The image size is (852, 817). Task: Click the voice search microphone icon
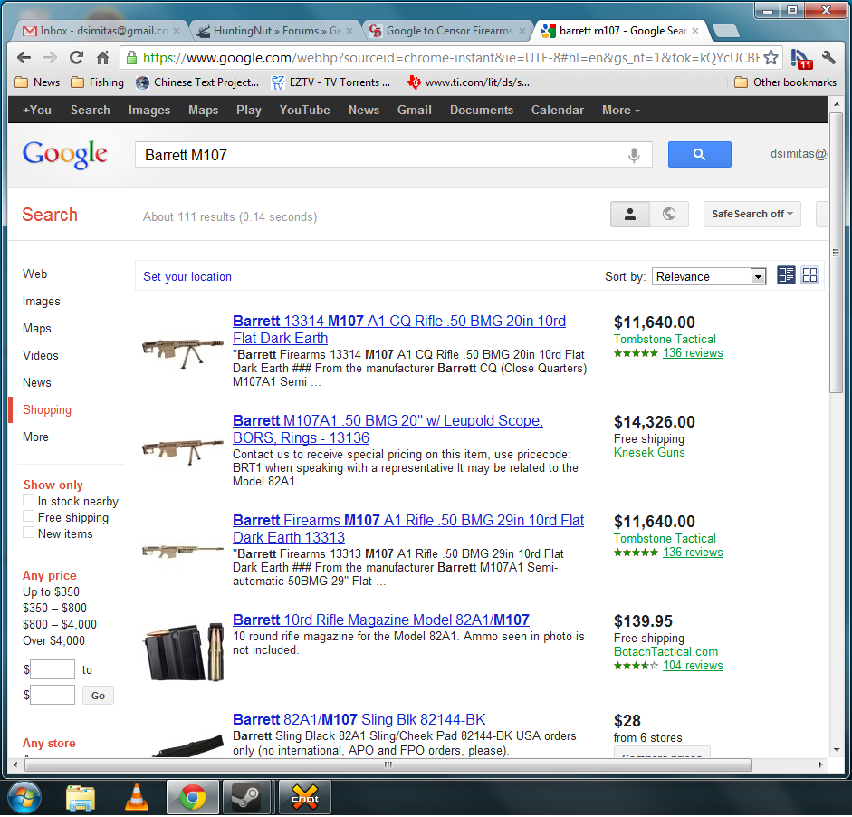pos(634,155)
